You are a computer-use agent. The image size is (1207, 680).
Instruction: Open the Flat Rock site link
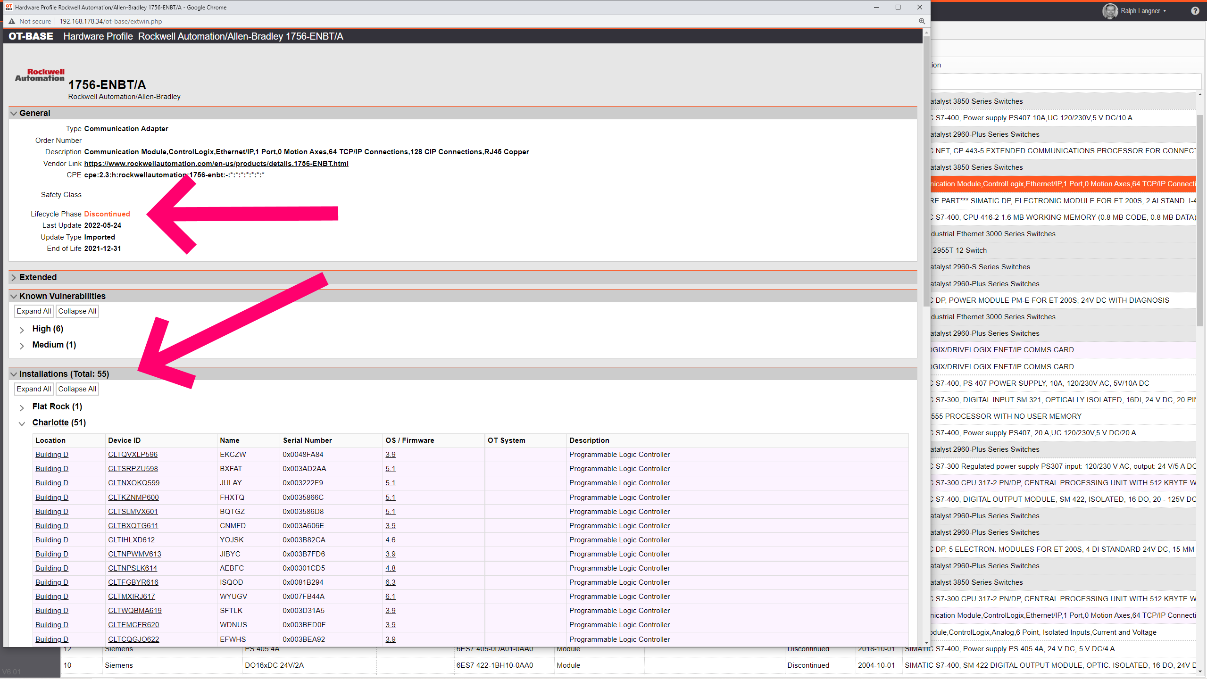point(51,406)
